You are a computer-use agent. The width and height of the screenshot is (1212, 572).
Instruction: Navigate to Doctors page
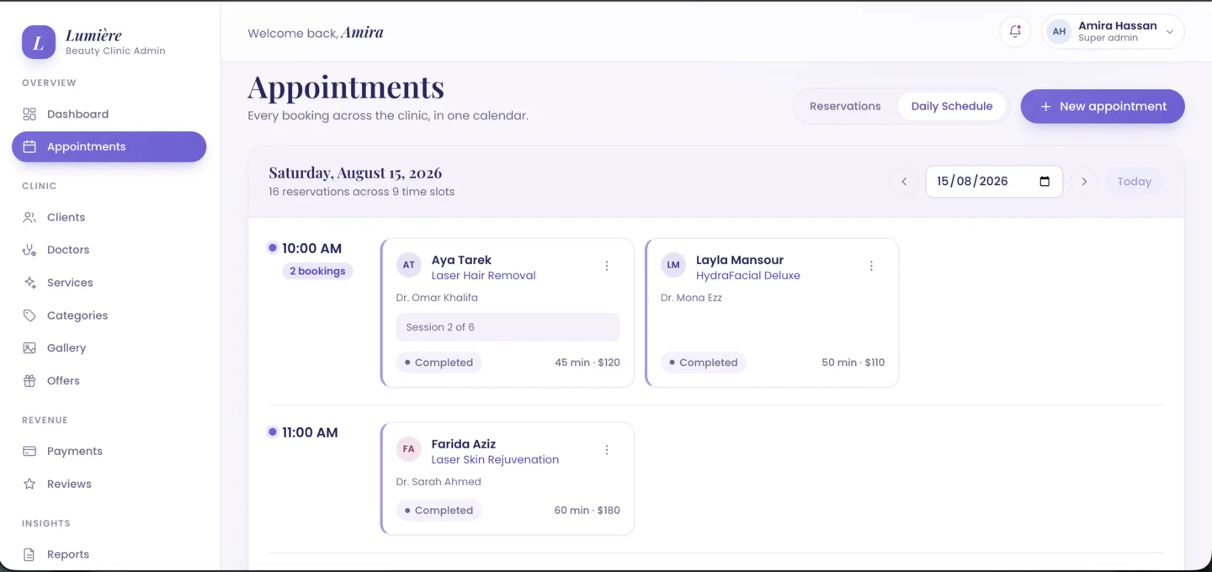109,251
